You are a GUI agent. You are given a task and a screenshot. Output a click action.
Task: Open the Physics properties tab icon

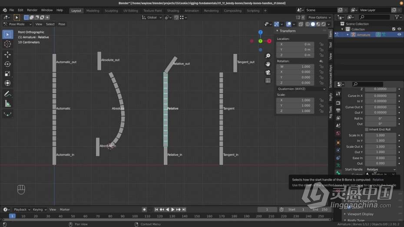pyautogui.click(x=338, y=150)
